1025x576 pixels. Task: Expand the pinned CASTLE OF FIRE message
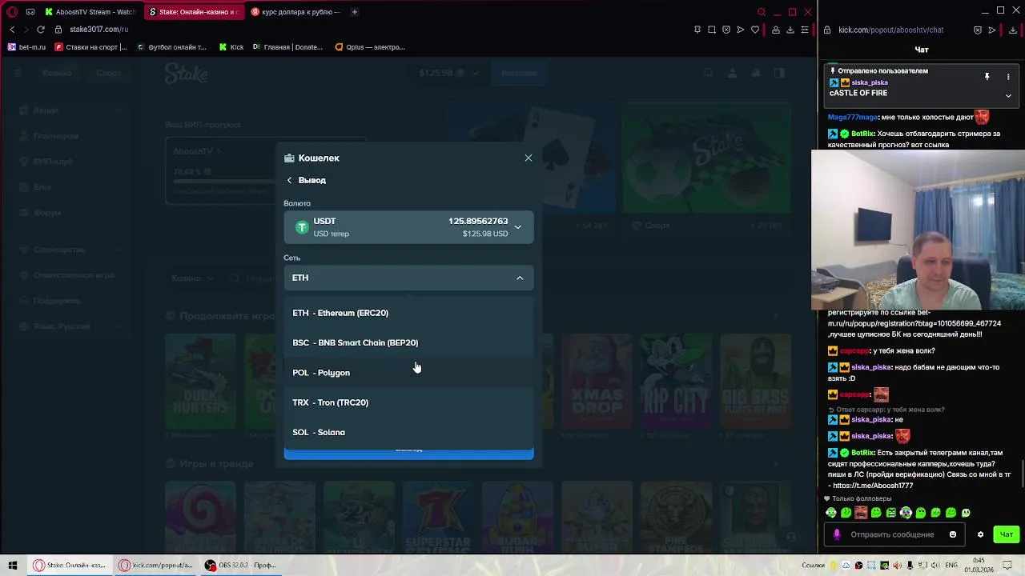point(1008,95)
